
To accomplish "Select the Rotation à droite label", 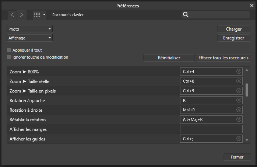I will click(26, 110).
